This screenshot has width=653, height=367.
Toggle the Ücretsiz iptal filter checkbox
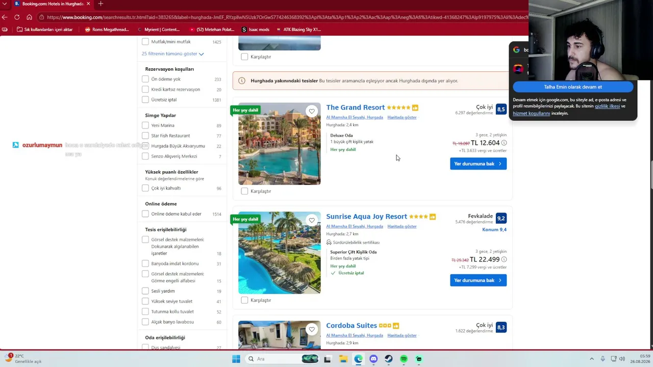coord(145,99)
